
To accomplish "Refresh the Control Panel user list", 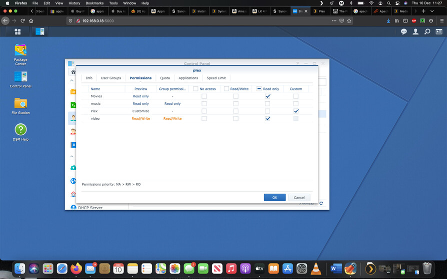I will (x=321, y=203).
